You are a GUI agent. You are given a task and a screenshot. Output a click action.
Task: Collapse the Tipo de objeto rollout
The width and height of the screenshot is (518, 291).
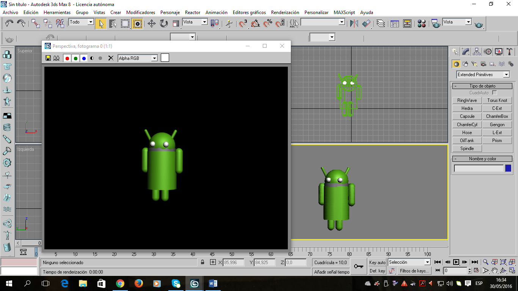tap(482, 86)
